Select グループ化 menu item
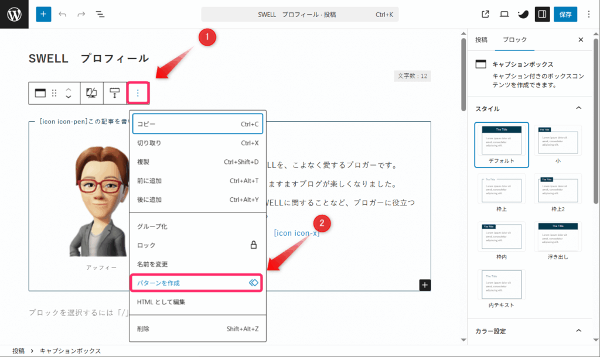The height and width of the screenshot is (357, 600). point(198,226)
